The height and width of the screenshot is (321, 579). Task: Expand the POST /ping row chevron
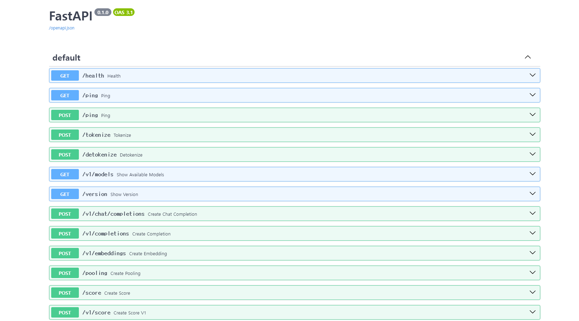(532, 115)
